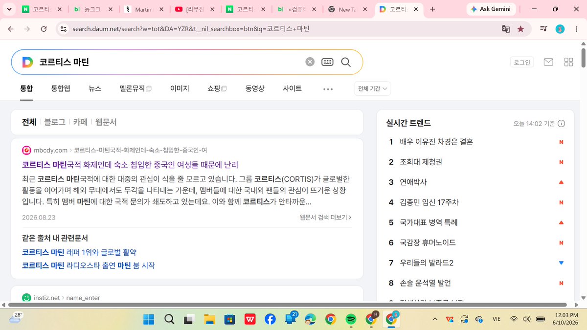587x330 pixels.
Task: Click the forward navigation arrow
Action: tap(27, 29)
